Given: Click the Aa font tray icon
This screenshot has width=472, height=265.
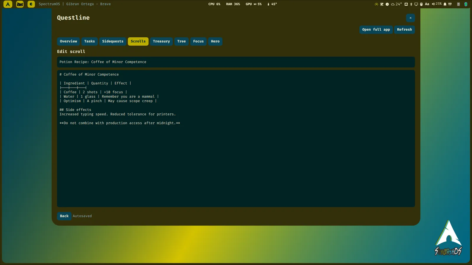Looking at the screenshot, I should [x=427, y=4].
